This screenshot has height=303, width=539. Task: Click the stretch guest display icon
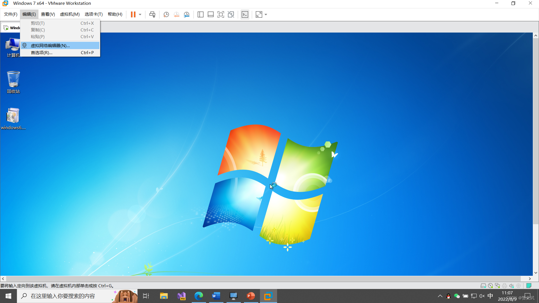click(259, 14)
